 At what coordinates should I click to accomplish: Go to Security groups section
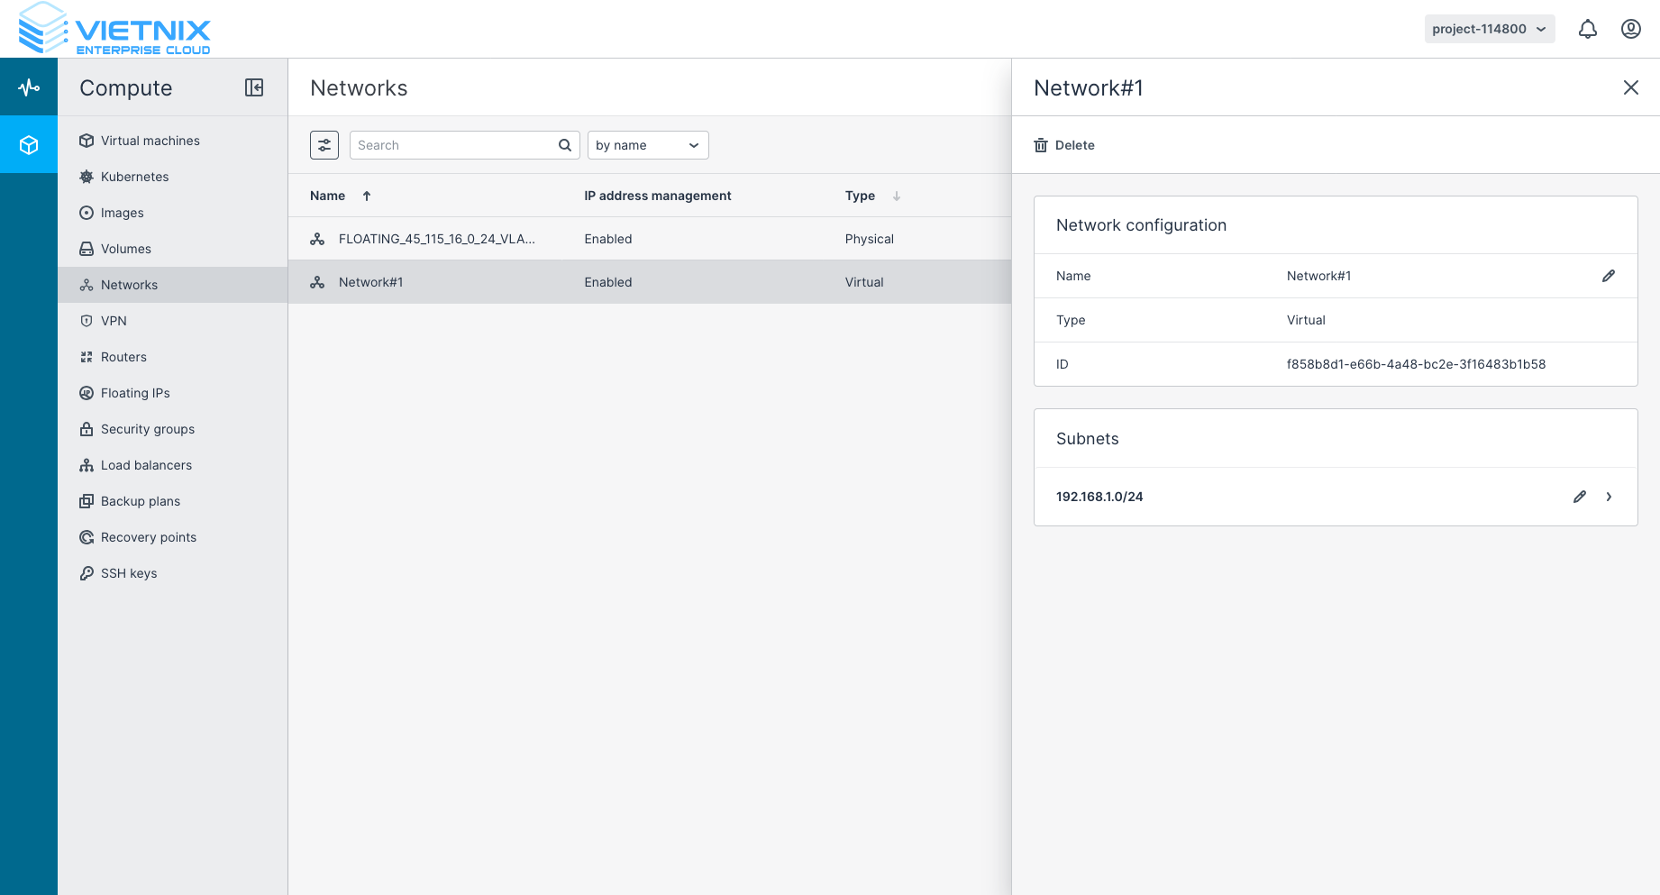click(147, 429)
